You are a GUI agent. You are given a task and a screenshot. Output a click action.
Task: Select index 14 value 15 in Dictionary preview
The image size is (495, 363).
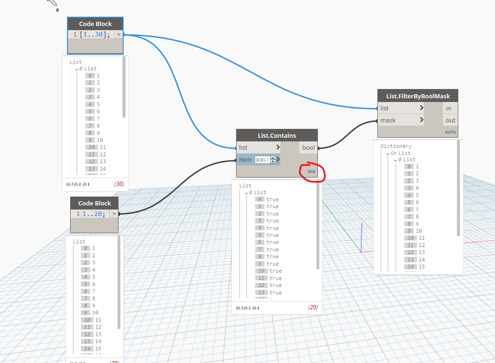point(415,267)
